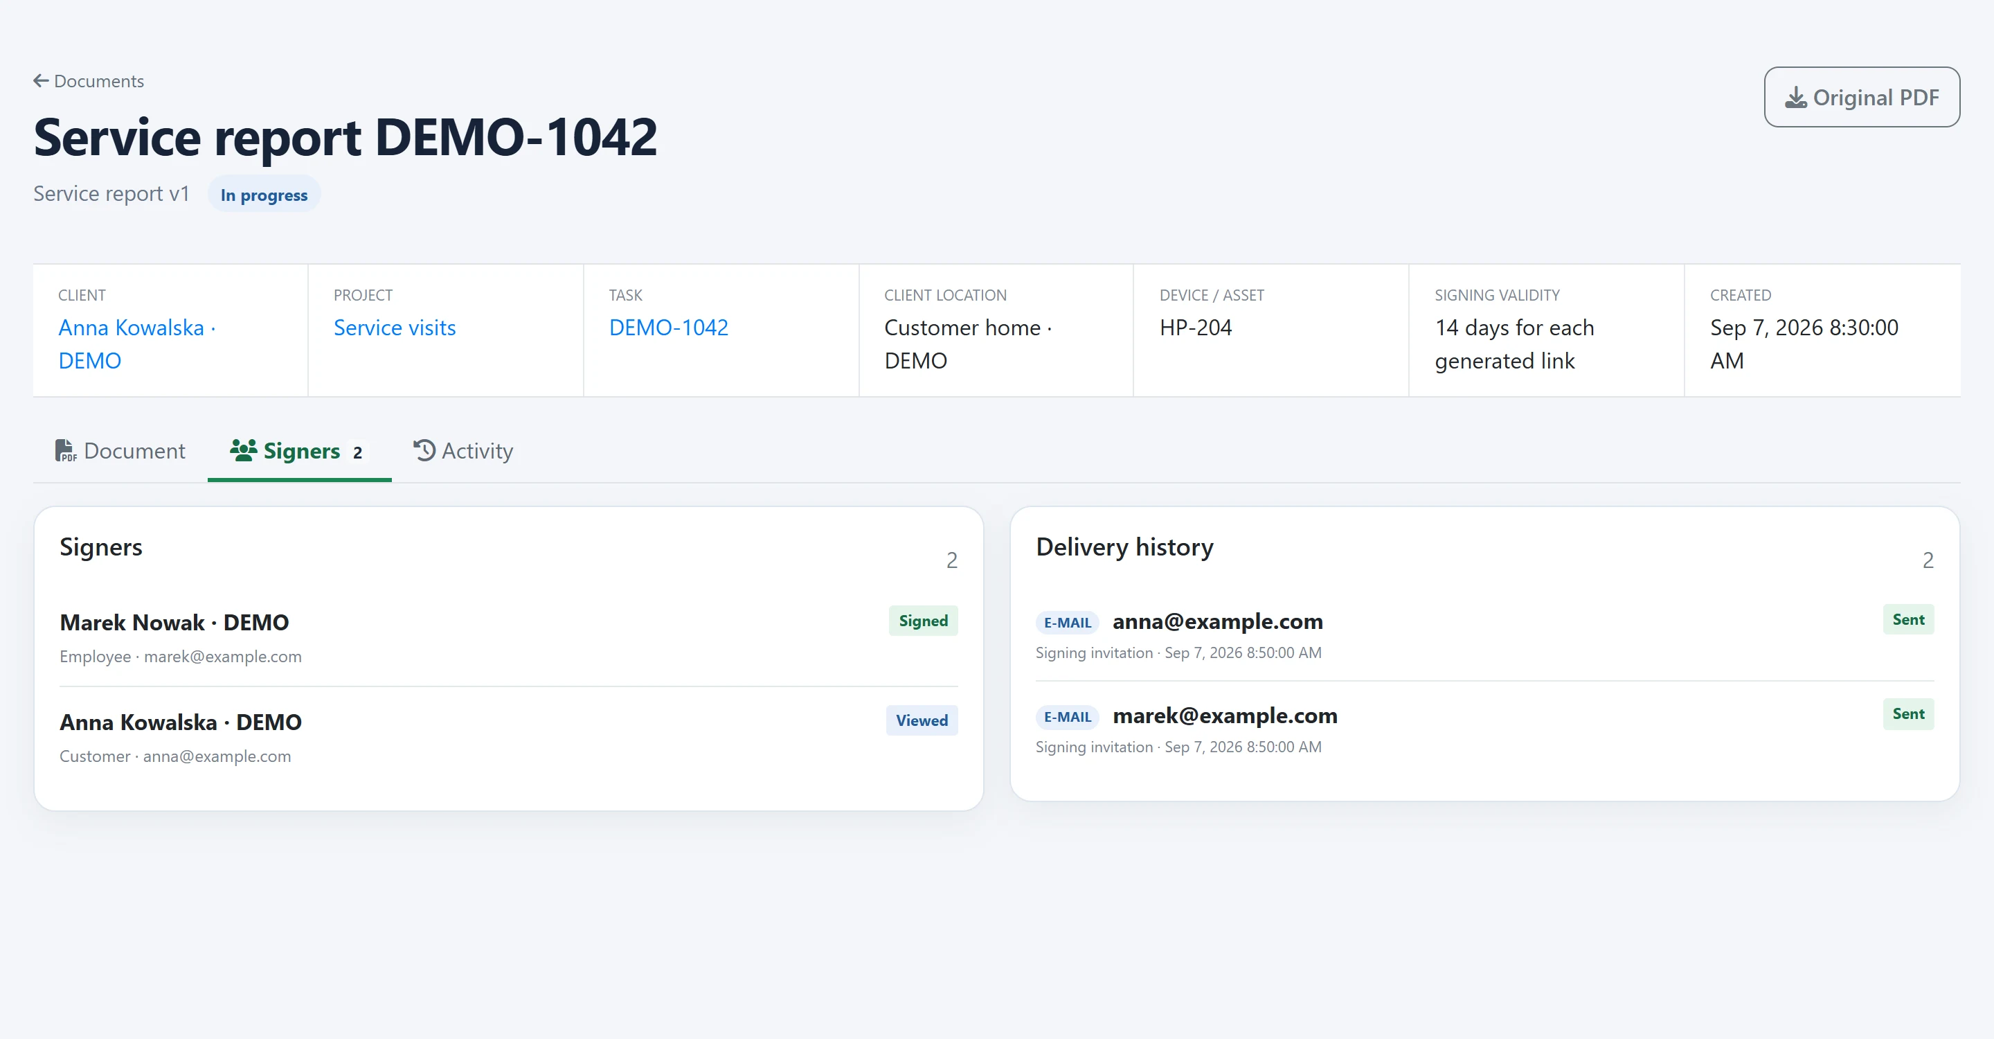Viewport: 1994px width, 1039px height.
Task: Open task DEMO-1042 link
Action: (x=669, y=328)
